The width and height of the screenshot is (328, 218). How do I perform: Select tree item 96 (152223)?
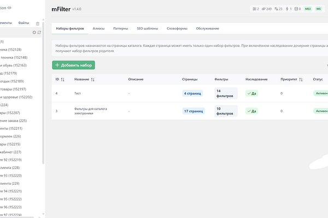tap(11, 207)
